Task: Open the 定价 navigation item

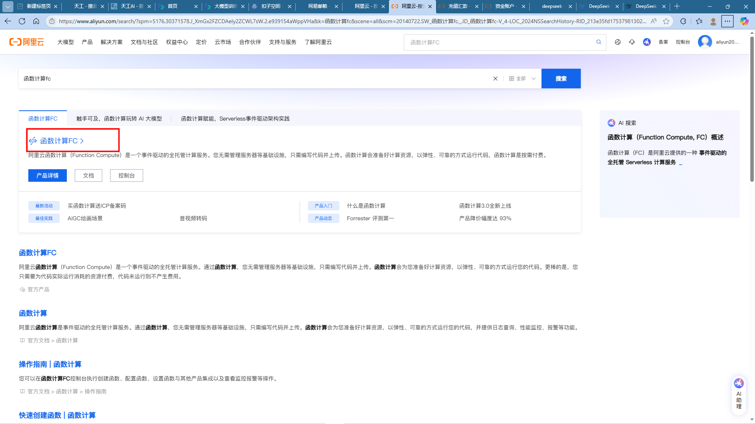Action: [x=201, y=42]
